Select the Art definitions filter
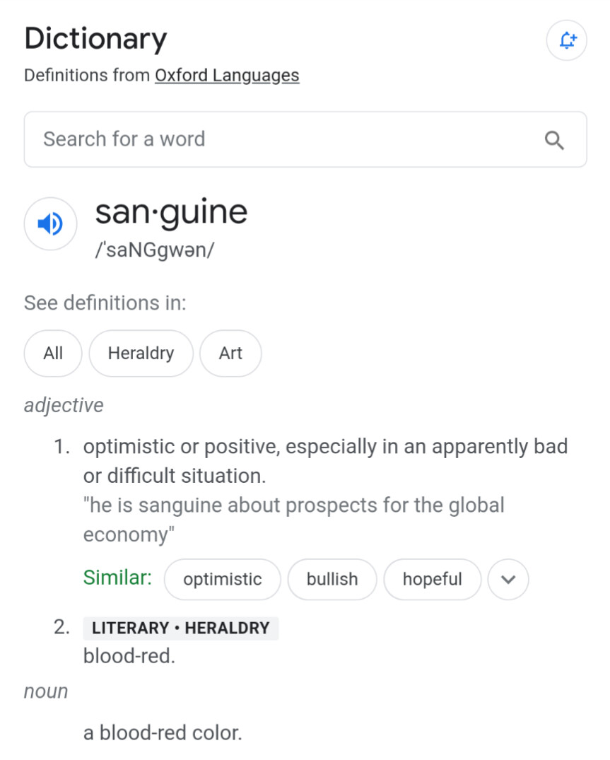 point(230,353)
